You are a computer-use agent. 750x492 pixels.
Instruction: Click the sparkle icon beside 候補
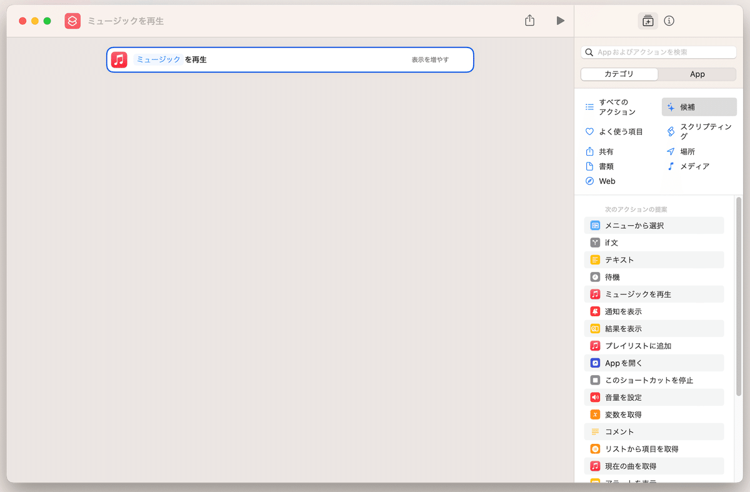pos(671,107)
